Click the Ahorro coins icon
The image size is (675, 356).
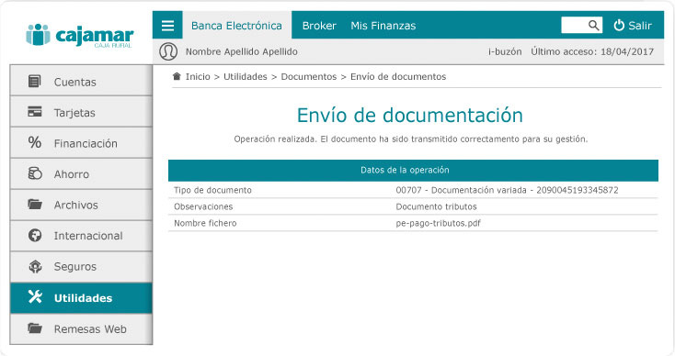(35, 173)
